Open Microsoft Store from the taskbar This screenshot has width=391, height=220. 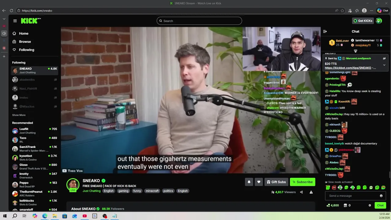click(64, 216)
